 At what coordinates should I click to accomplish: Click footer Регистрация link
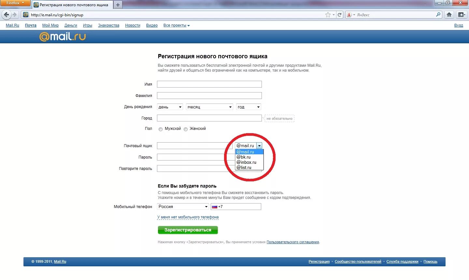click(319, 261)
